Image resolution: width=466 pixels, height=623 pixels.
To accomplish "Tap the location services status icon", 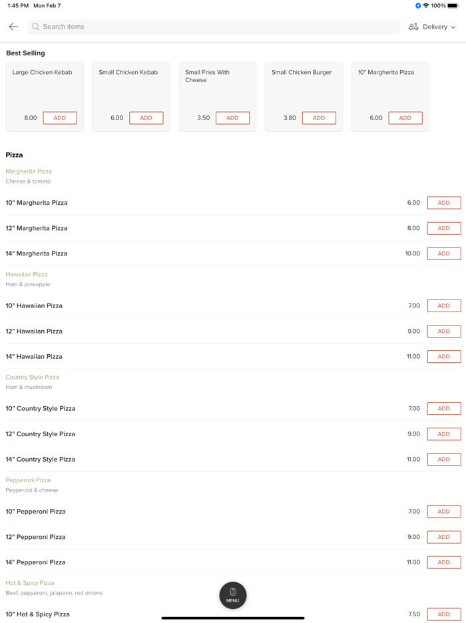I will (418, 5).
